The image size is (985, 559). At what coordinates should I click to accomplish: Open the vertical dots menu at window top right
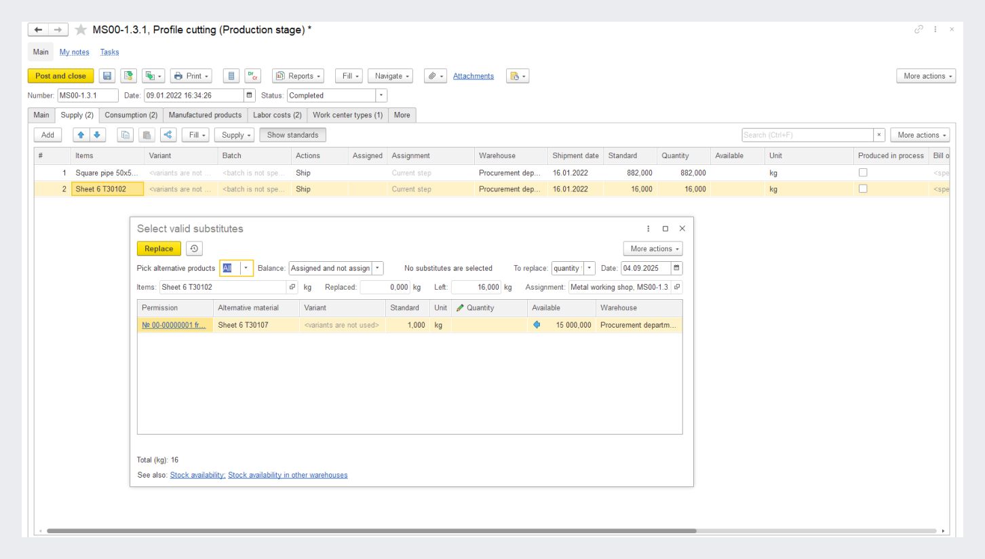[x=936, y=29]
